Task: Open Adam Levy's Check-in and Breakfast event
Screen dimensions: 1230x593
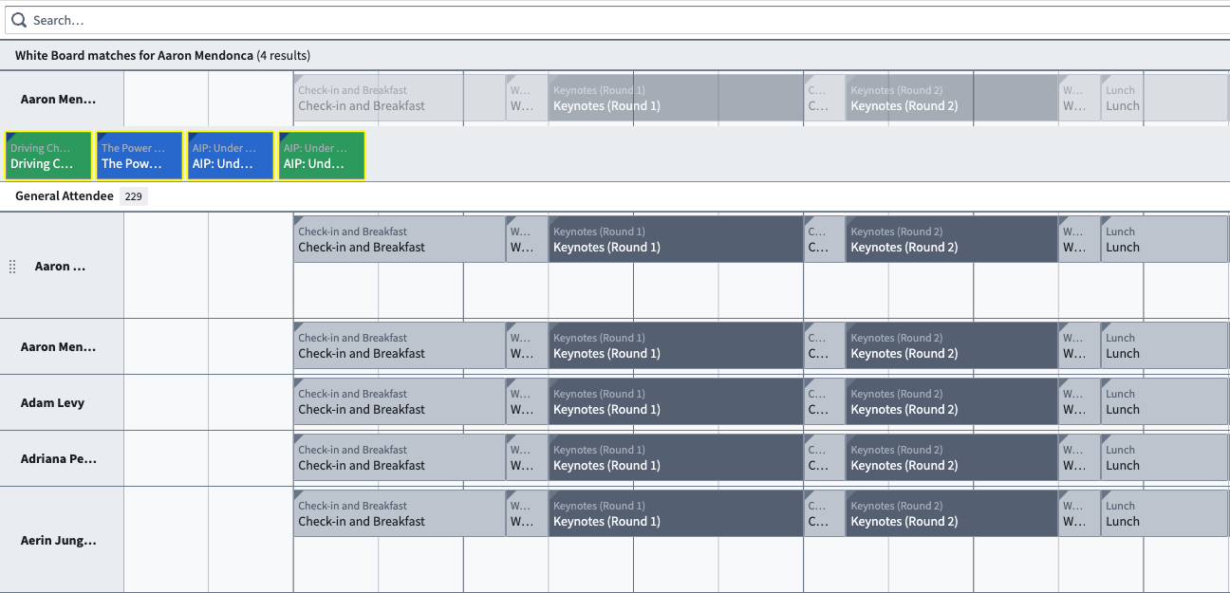Action: coord(399,402)
